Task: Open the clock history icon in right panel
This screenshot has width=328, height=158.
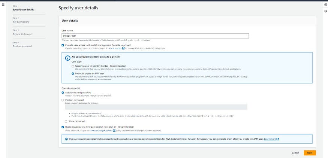Action: point(325,11)
